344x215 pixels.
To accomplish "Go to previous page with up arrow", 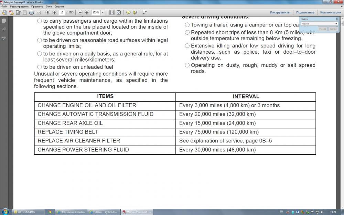I will (47, 12).
